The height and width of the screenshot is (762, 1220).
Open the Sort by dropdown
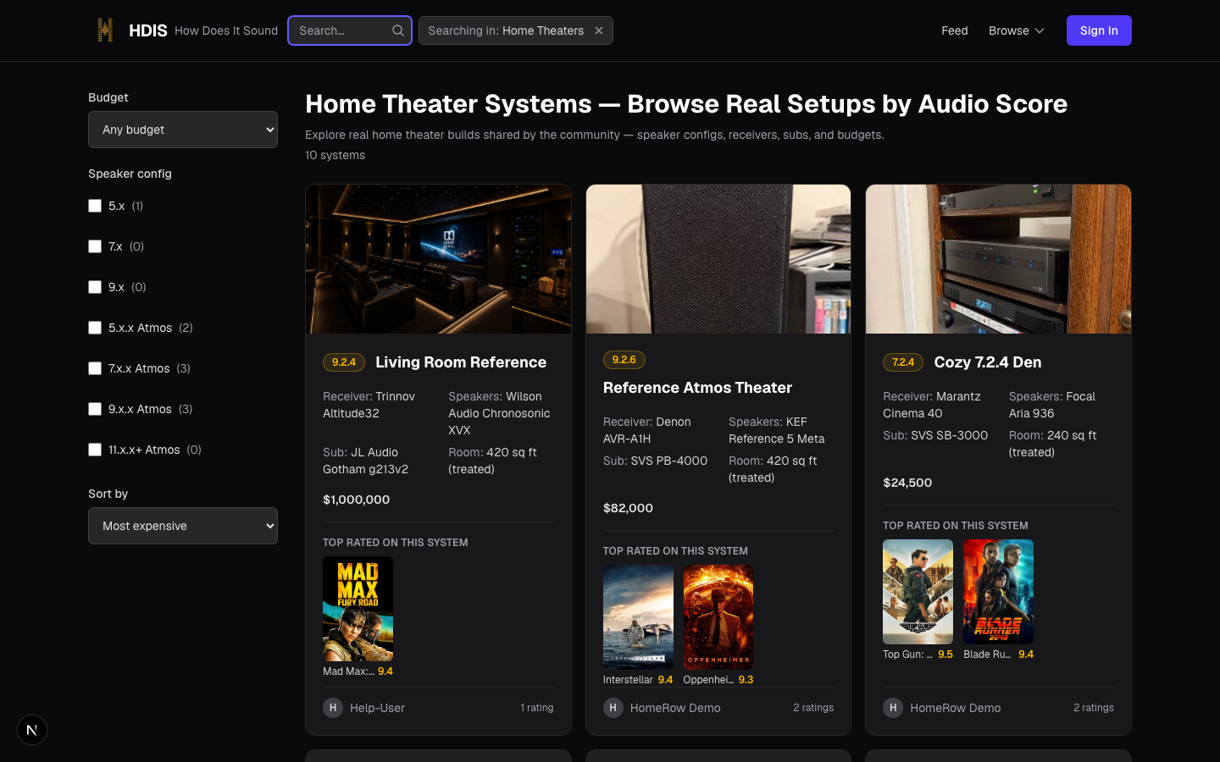tap(183, 526)
